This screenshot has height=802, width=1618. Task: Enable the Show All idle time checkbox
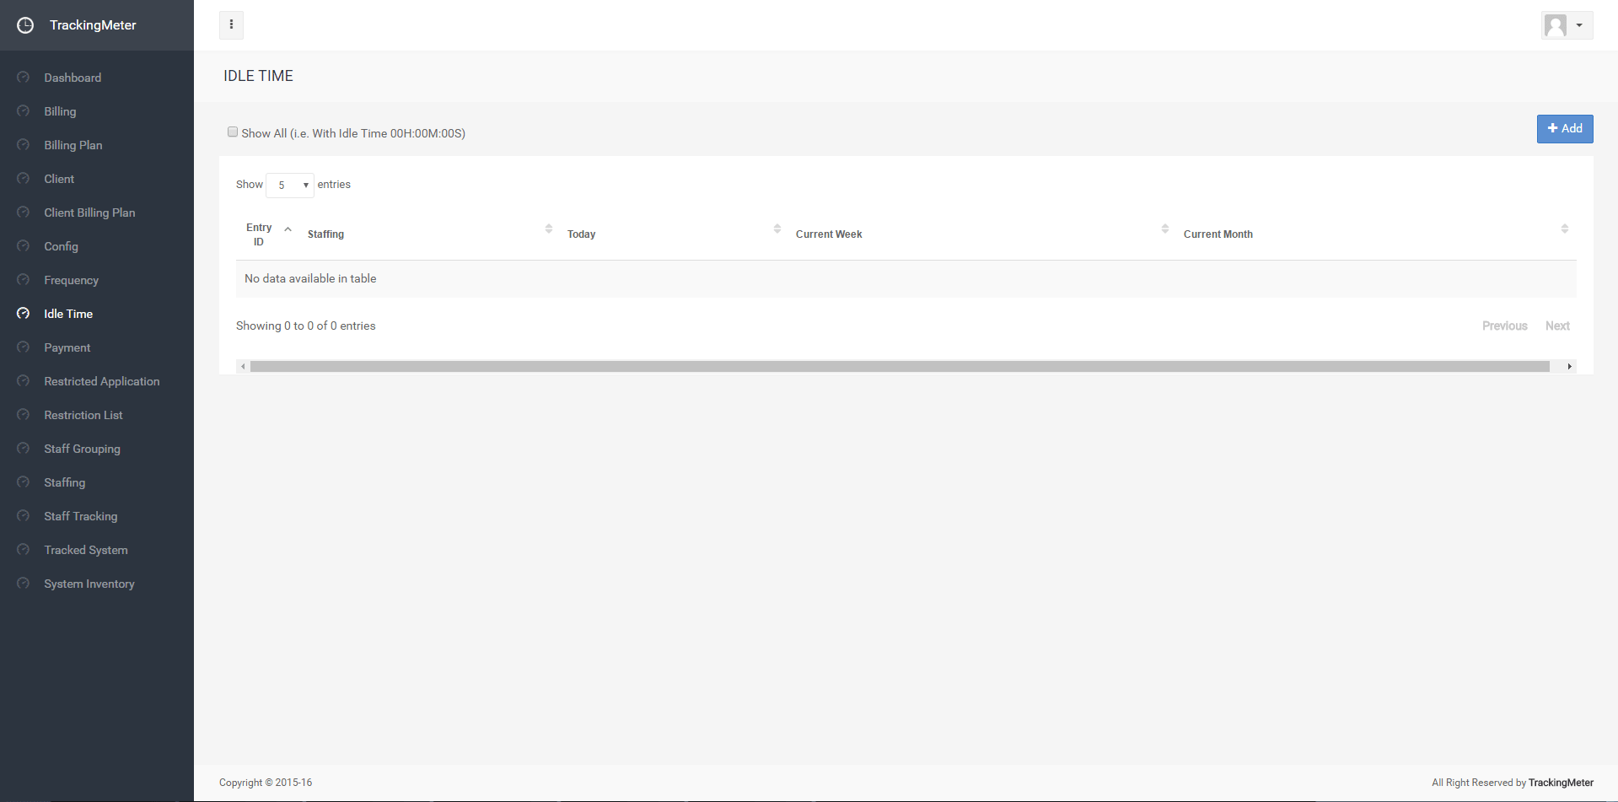233,132
